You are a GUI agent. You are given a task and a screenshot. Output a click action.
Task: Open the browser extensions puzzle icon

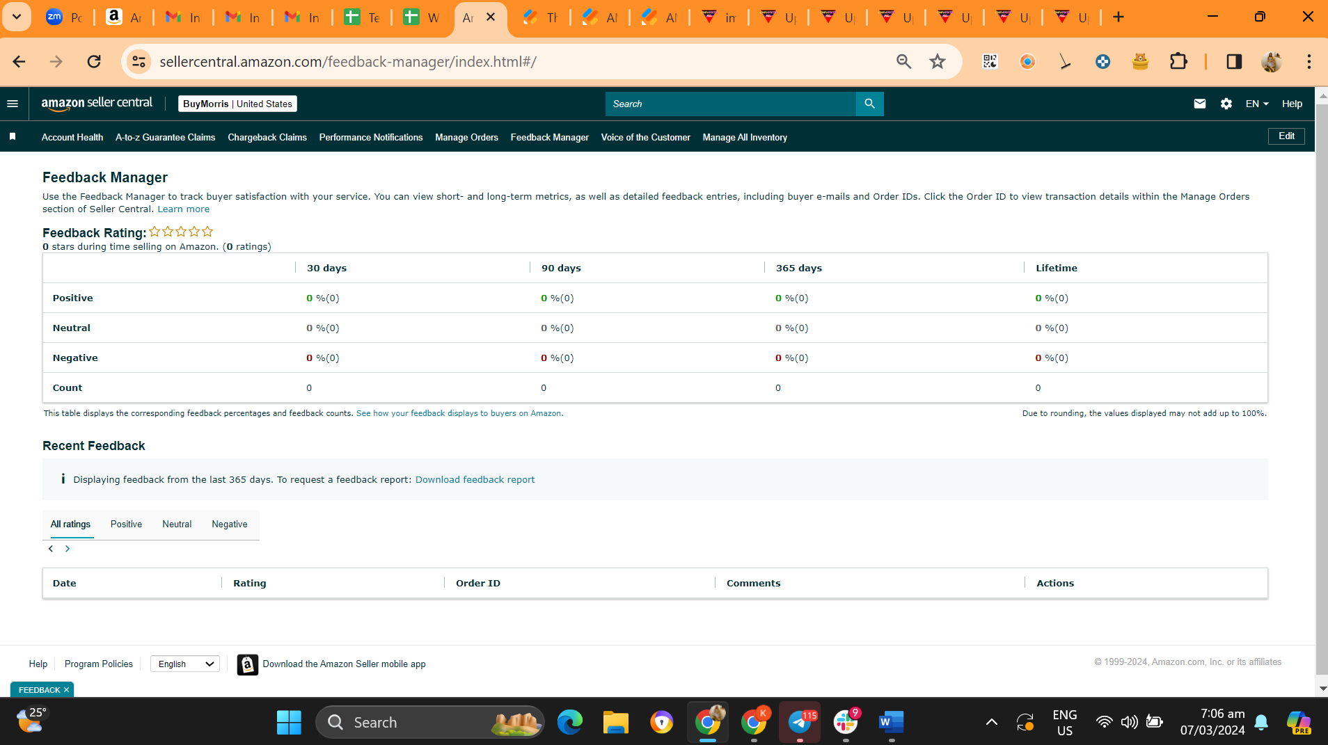point(1178,62)
